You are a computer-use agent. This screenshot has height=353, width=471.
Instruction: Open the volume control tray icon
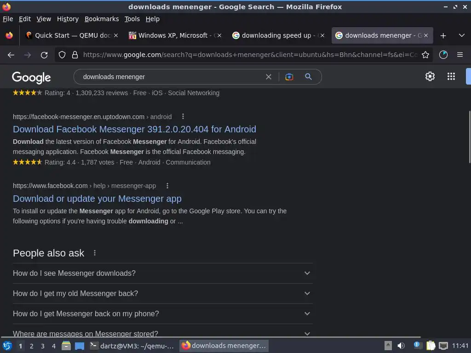pyautogui.click(x=401, y=346)
